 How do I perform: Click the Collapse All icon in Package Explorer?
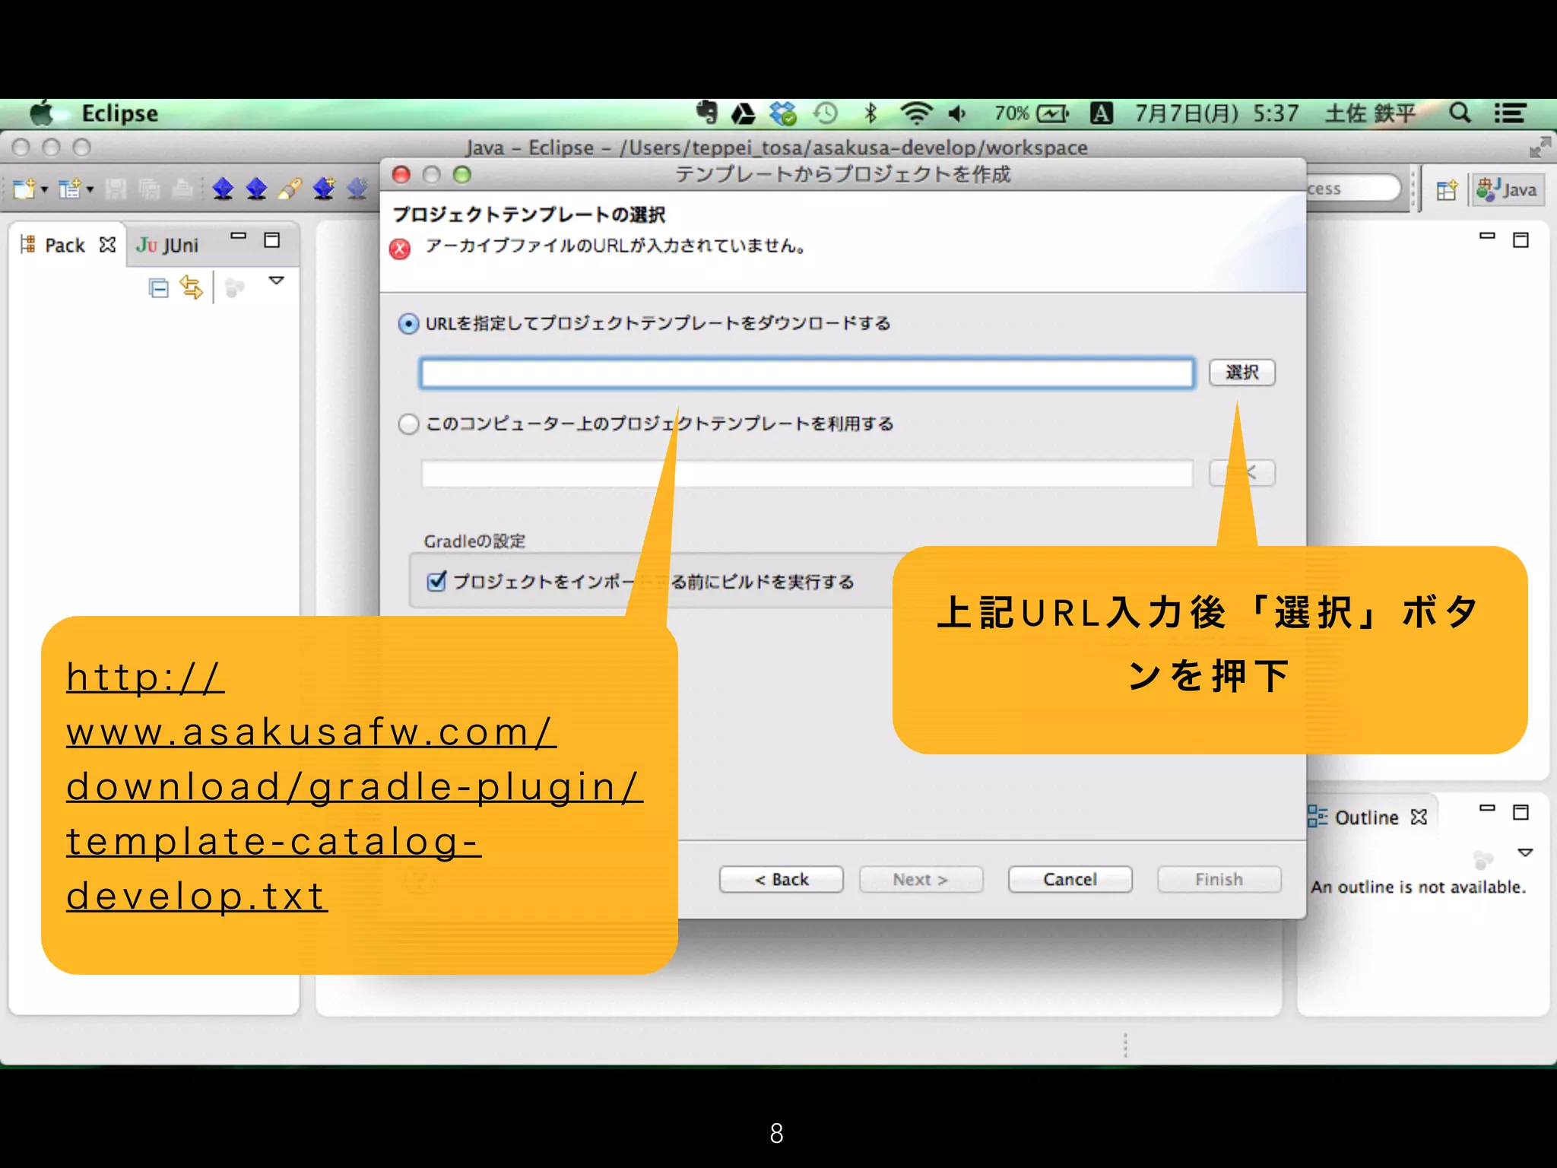point(158,288)
